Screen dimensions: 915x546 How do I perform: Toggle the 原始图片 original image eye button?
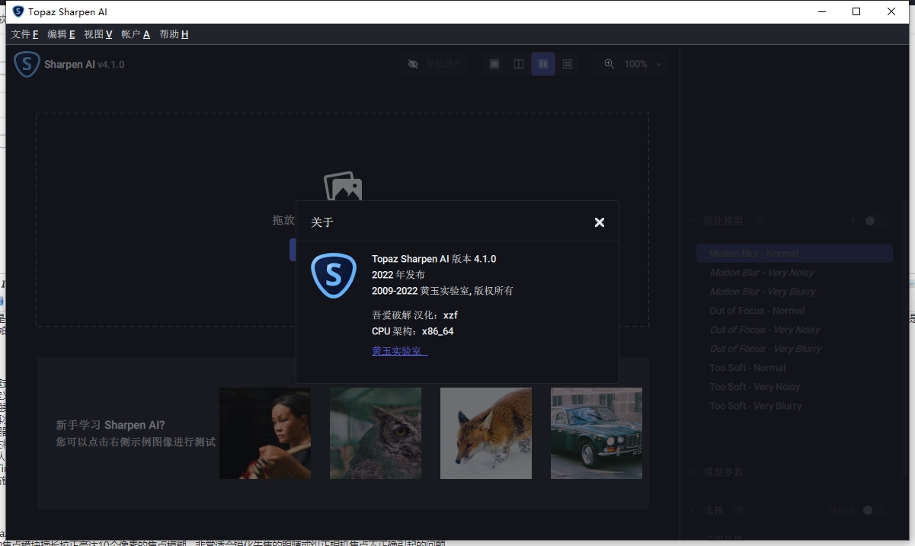pos(434,64)
